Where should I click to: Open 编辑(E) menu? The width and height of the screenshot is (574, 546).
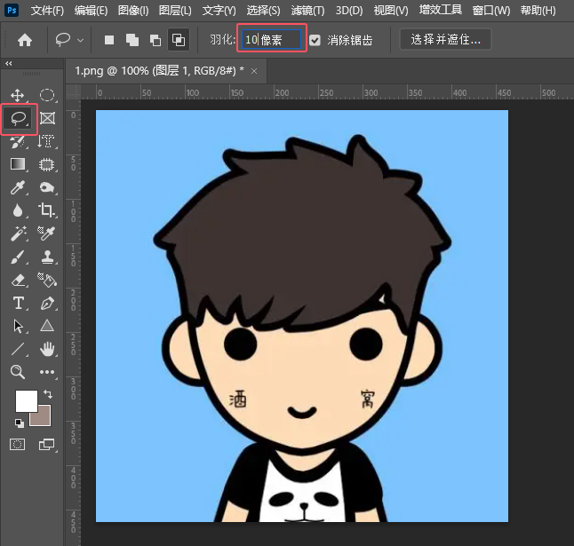(x=91, y=11)
